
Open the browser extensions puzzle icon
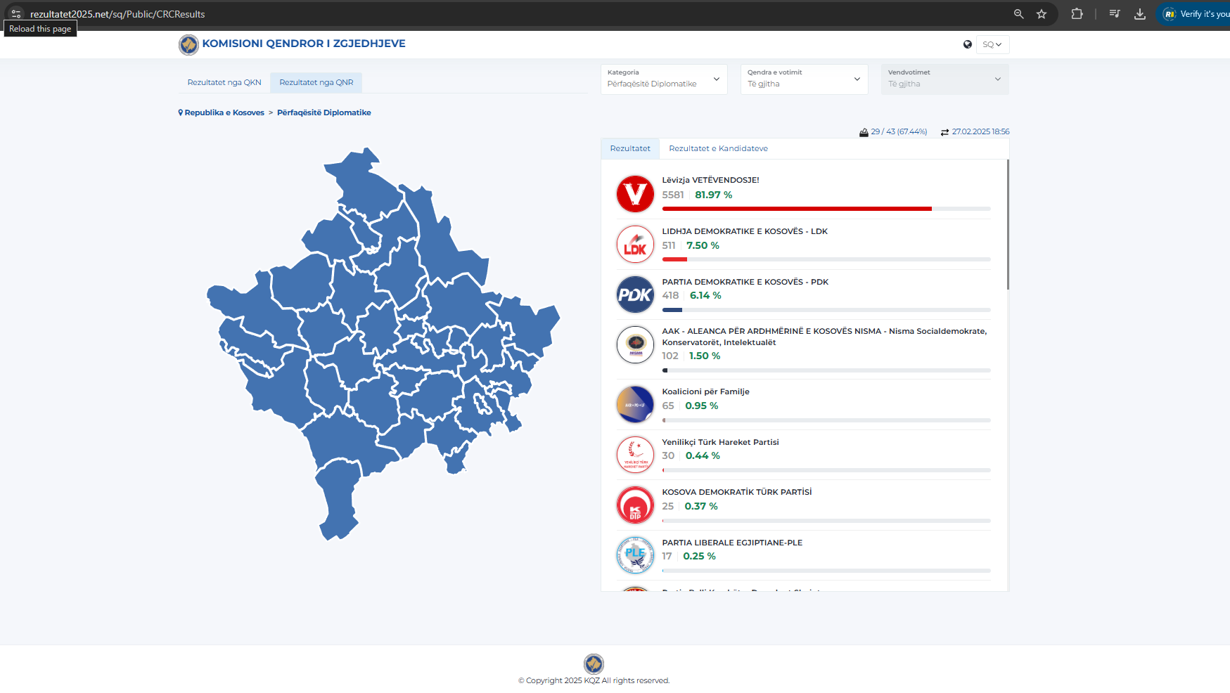pos(1077,14)
